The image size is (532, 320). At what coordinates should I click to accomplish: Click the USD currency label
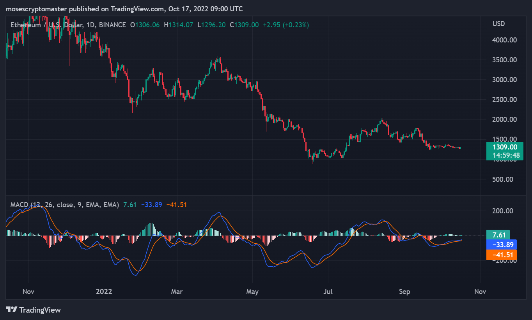(498, 24)
